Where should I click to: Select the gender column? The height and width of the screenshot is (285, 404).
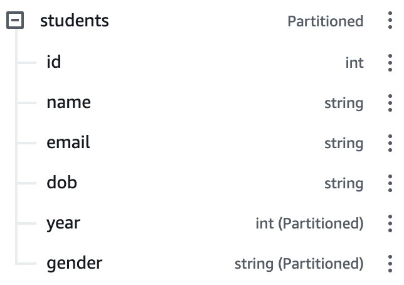pos(74,263)
